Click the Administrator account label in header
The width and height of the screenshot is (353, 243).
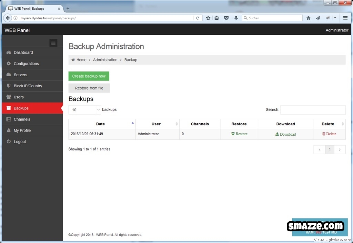point(337,30)
